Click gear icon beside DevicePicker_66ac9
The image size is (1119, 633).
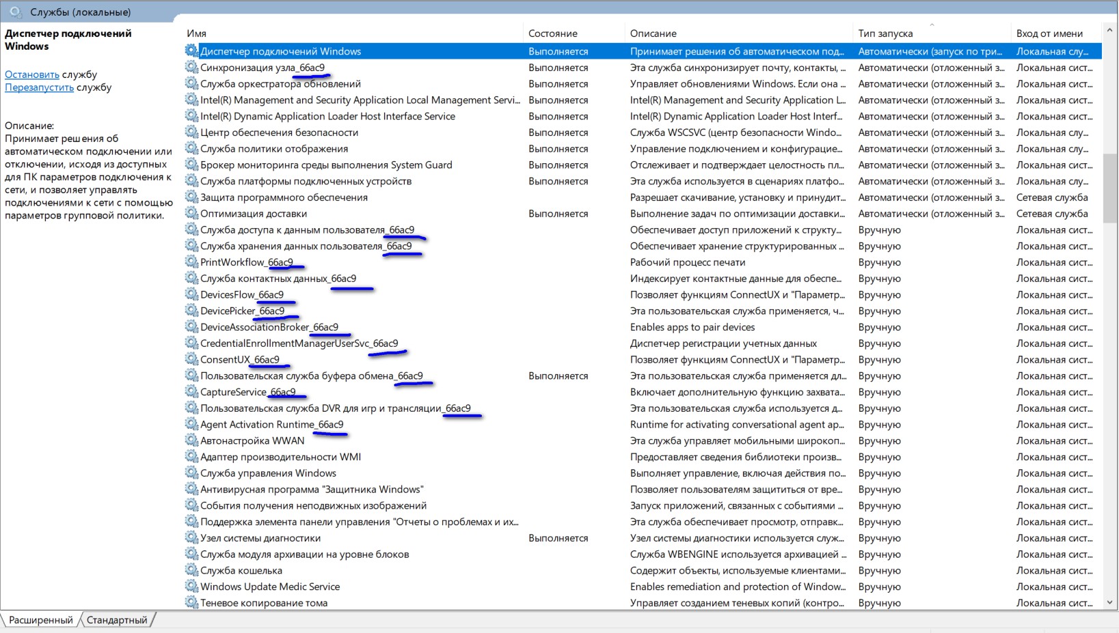click(191, 311)
